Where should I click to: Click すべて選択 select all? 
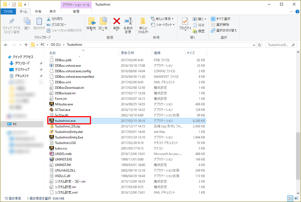click(221, 19)
